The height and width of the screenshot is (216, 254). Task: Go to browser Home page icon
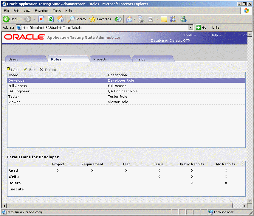coord(60,19)
